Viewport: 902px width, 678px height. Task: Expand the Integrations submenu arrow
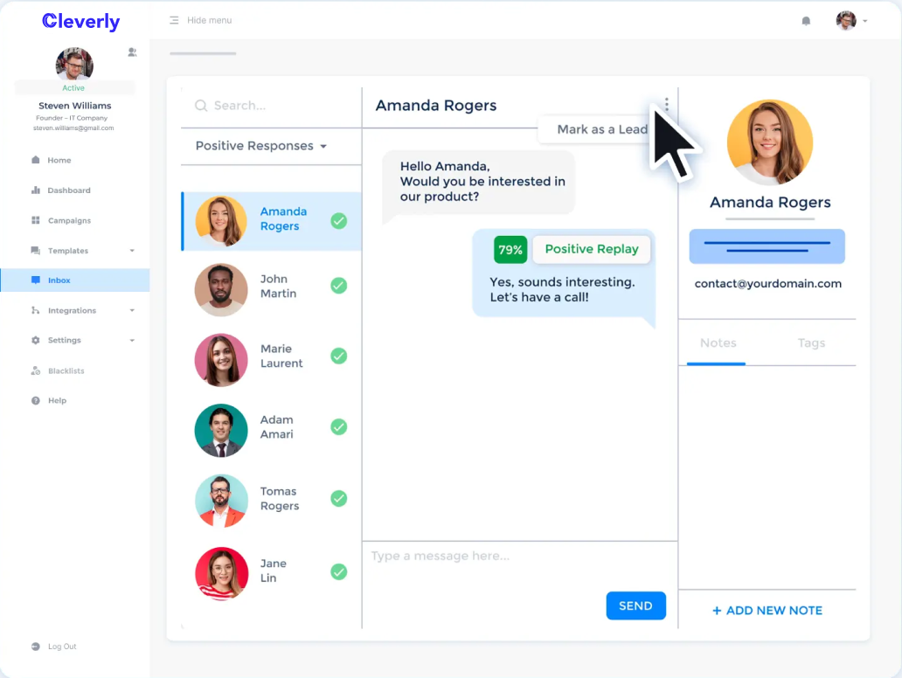[132, 310]
